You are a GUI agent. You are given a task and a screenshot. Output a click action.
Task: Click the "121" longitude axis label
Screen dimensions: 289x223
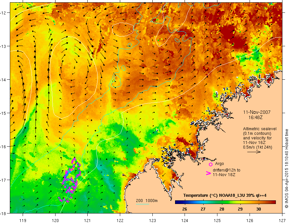[88, 220]
